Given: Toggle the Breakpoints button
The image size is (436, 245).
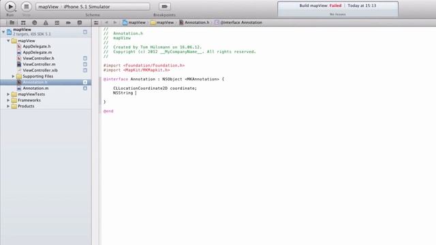Looking at the screenshot, I should pos(165,6).
